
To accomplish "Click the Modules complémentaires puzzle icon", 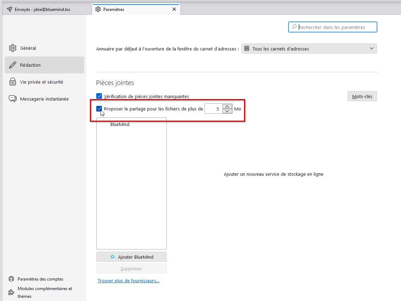I will point(11,293).
